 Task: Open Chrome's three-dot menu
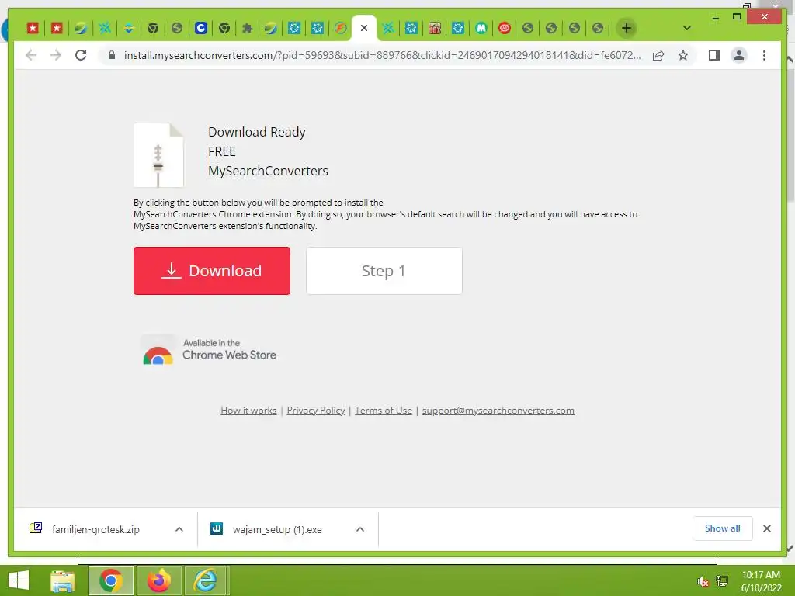pos(764,55)
